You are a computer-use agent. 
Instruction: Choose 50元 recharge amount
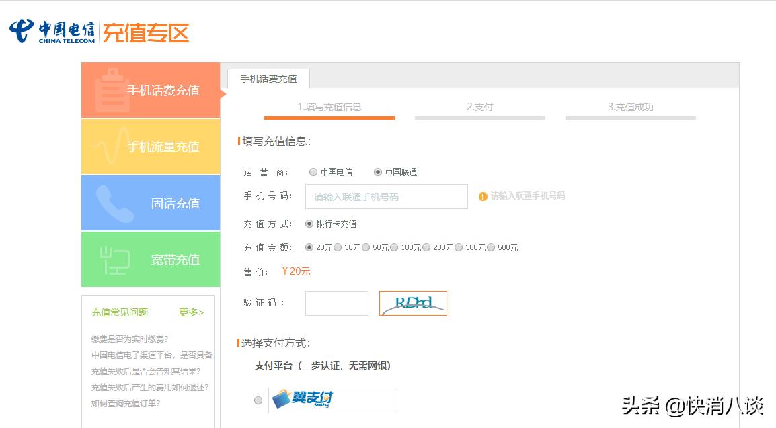click(366, 247)
